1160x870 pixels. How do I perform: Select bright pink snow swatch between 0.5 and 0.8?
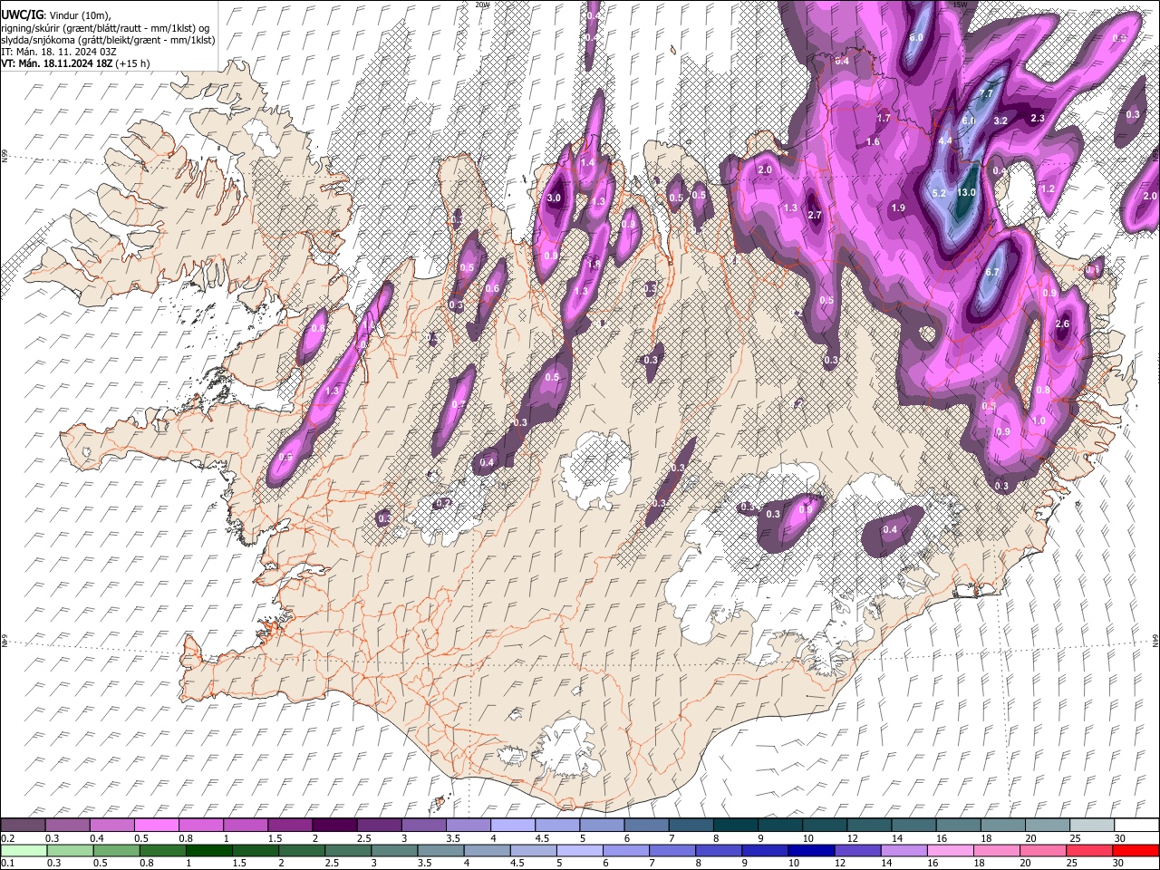coord(157,825)
